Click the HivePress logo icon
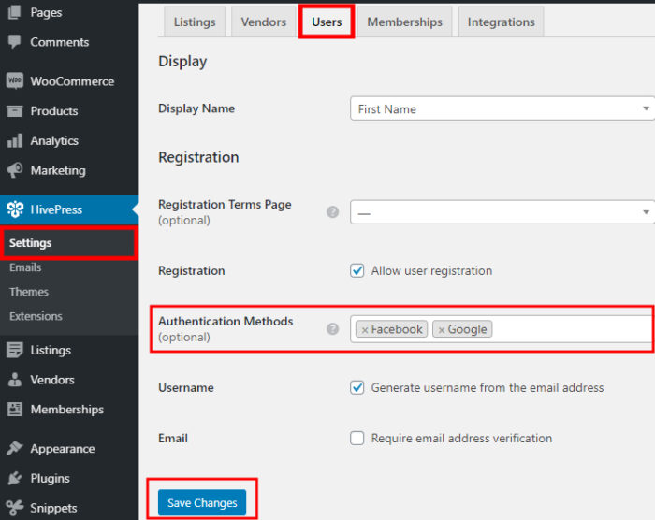The height and width of the screenshot is (520, 655). (15, 209)
